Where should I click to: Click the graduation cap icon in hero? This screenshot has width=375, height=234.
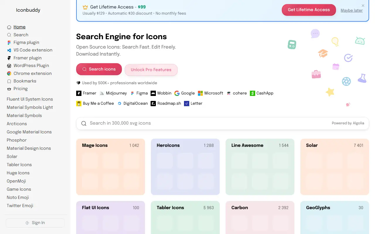pos(323,53)
